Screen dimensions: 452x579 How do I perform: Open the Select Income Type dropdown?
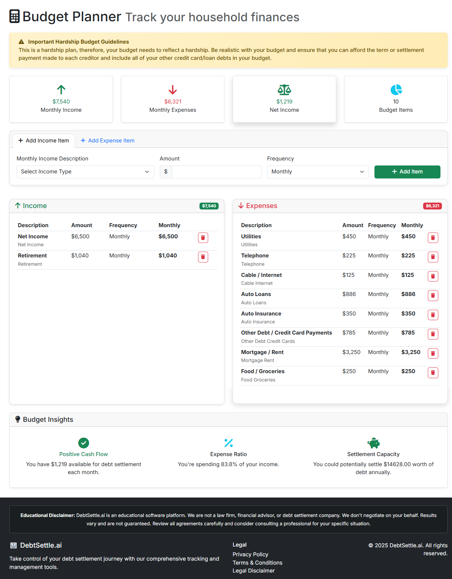click(85, 172)
